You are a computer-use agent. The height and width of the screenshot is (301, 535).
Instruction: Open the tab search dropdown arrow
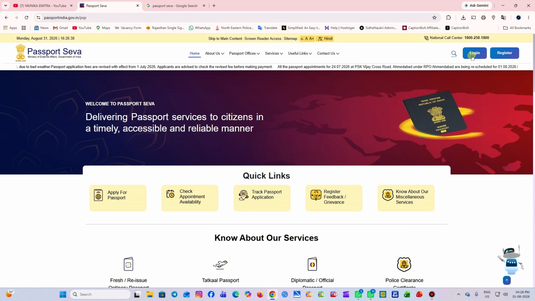[6, 6]
